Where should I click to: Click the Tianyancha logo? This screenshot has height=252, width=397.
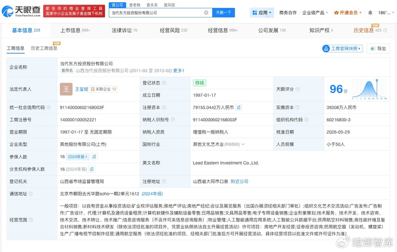[21, 11]
